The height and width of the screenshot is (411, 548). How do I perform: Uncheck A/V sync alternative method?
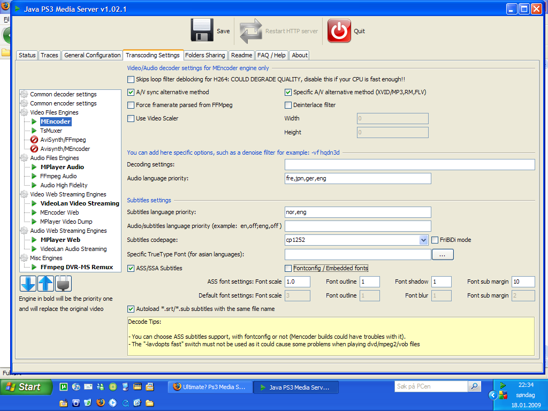coord(131,92)
